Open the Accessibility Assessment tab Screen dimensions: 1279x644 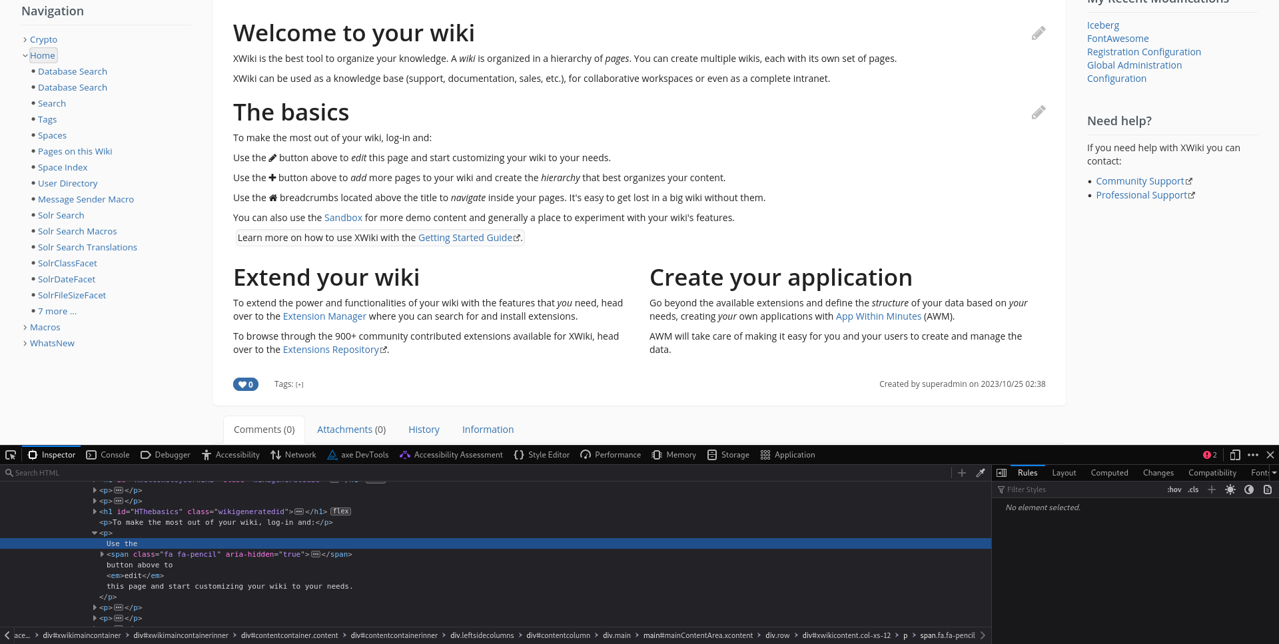(451, 455)
